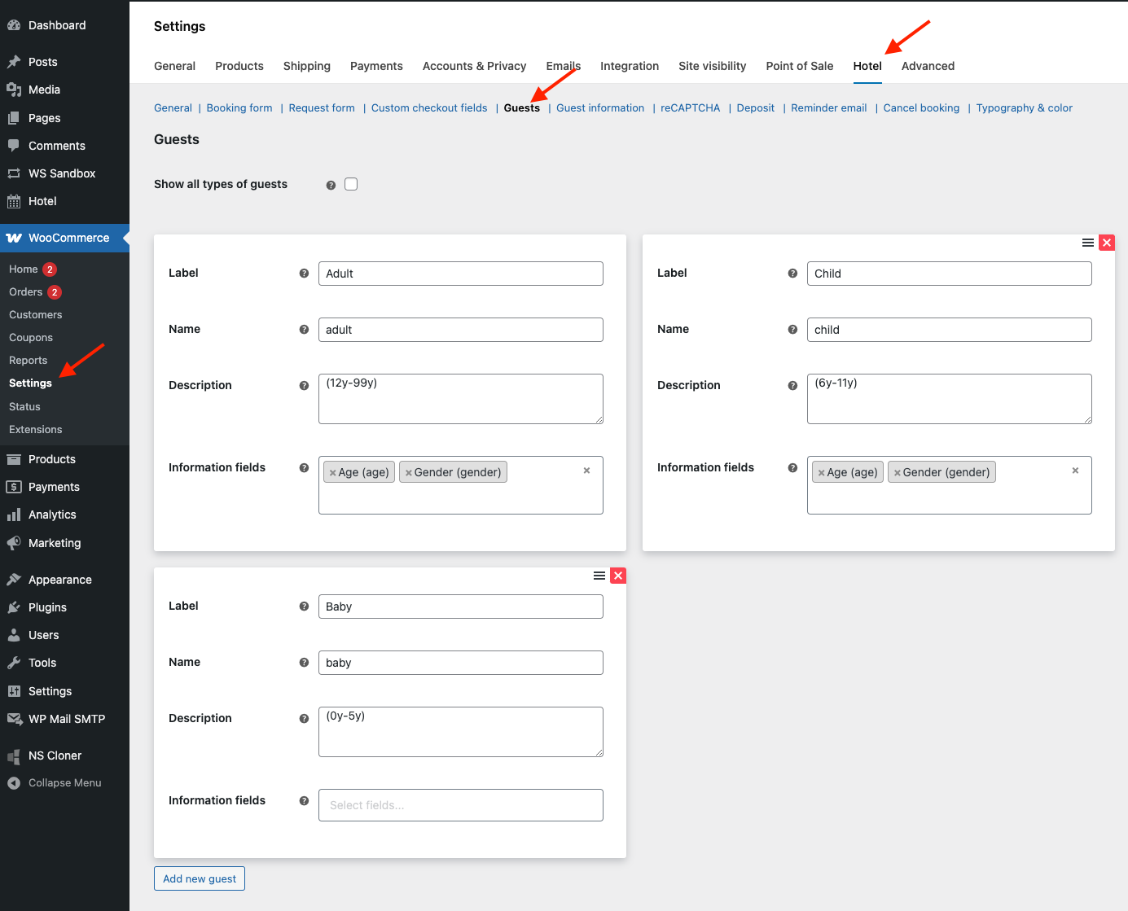Switch to the Advanced settings tab
This screenshot has height=911, width=1128.
click(928, 66)
